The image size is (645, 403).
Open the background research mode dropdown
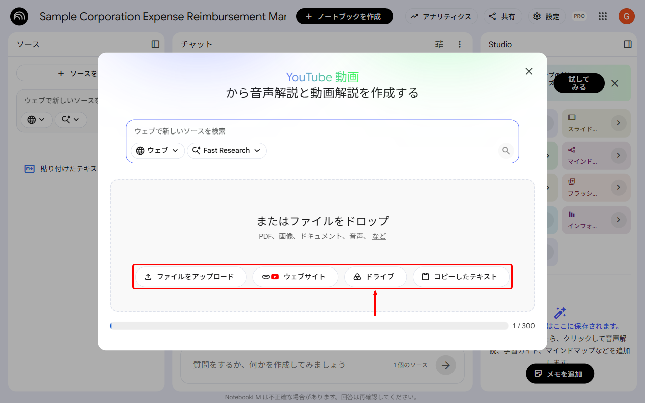[x=71, y=120]
